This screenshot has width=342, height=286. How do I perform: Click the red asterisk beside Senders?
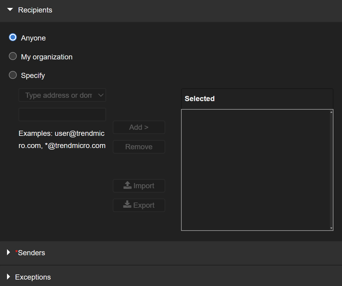[x=16, y=252]
